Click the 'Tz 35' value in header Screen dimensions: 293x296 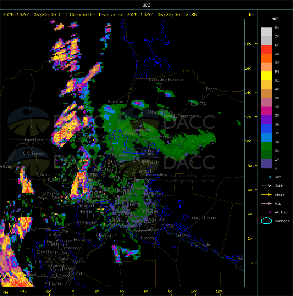190,15
